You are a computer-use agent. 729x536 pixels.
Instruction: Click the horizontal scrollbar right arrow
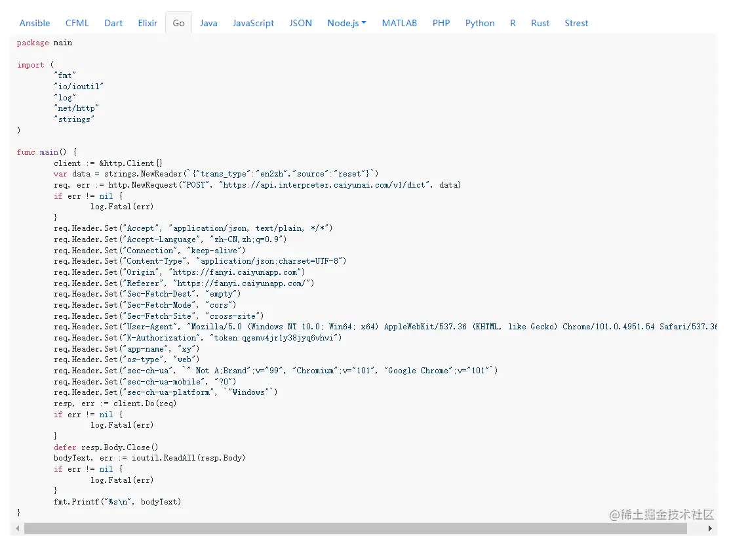(710, 528)
